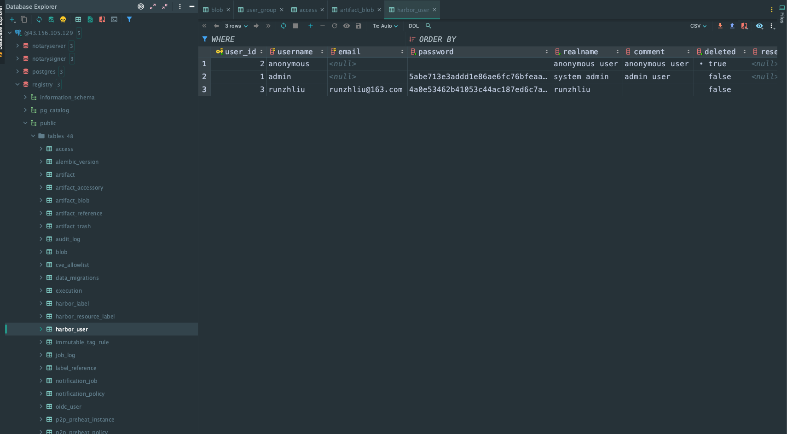Submit changes with the save icon
Screen dimensions: 787x434
[359, 26]
